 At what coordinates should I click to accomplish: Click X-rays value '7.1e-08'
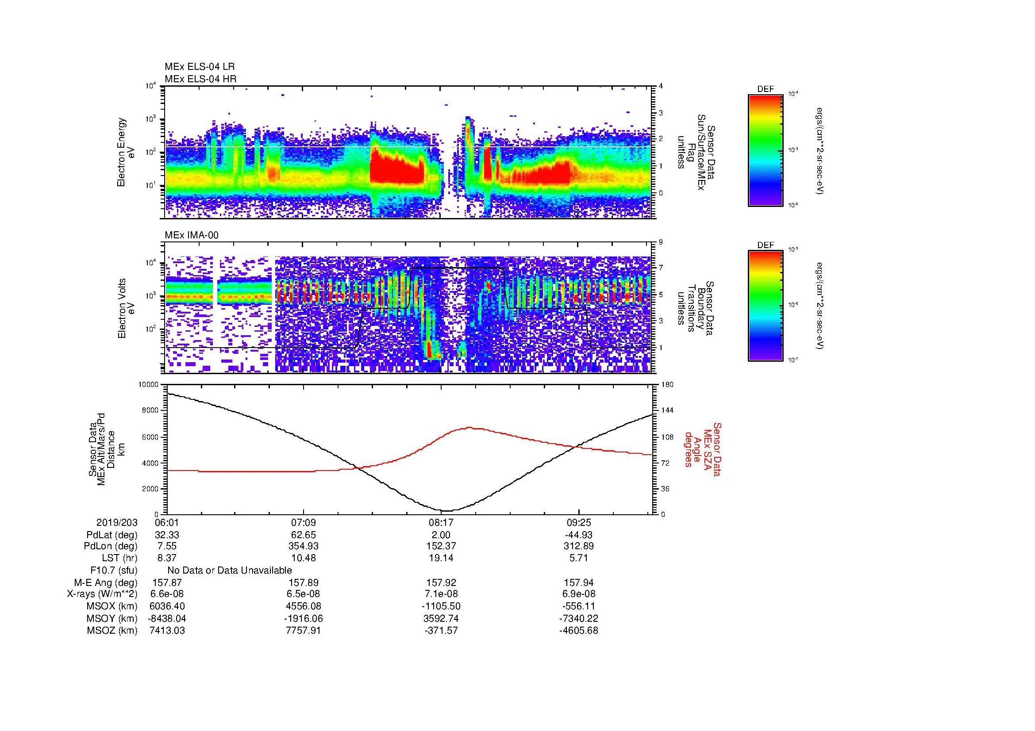(x=441, y=594)
